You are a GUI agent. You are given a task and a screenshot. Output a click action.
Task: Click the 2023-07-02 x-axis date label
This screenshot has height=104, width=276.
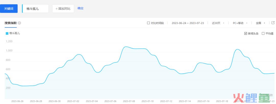pos(73,101)
